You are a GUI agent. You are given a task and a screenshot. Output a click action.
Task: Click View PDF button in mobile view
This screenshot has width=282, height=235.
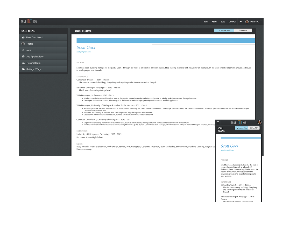(254, 128)
